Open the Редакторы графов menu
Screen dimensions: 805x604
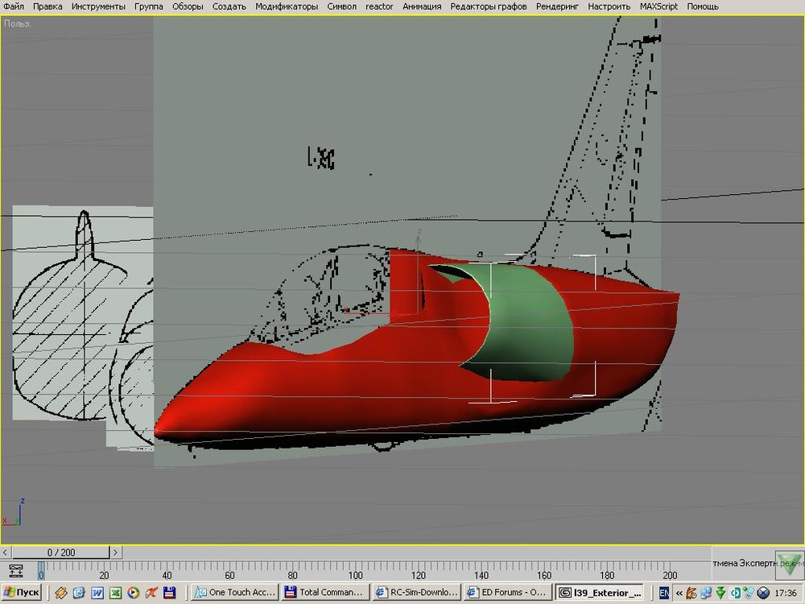(x=489, y=6)
